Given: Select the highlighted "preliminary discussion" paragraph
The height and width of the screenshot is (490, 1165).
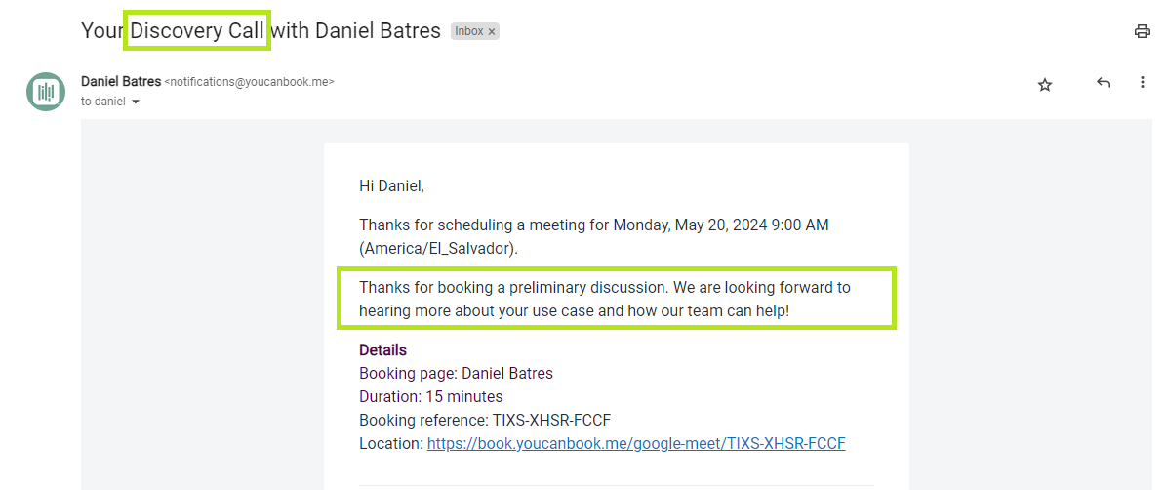Looking at the screenshot, I should 605,299.
